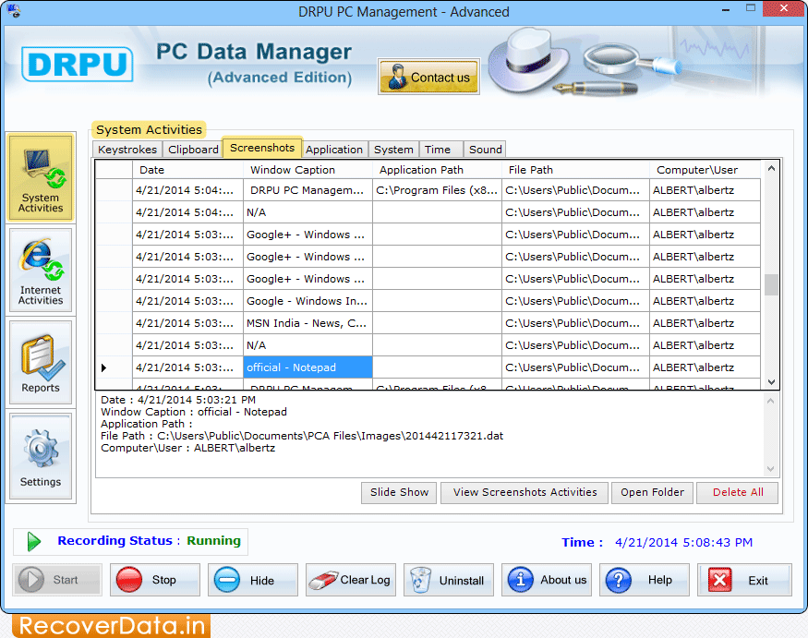Minimize the DRPU PC Management window
808x638 pixels.
coord(726,9)
